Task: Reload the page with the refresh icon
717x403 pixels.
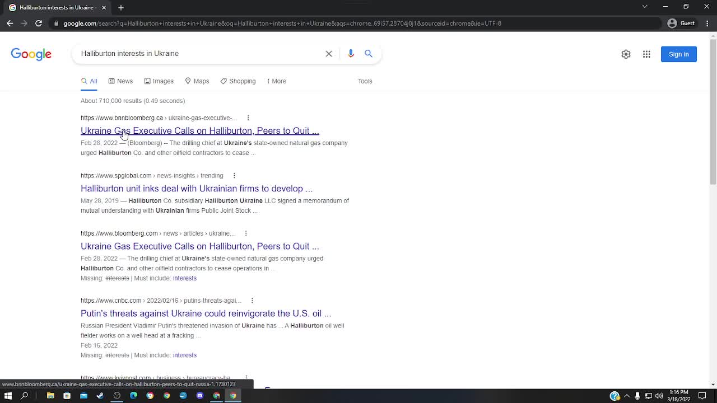Action: pos(39,23)
